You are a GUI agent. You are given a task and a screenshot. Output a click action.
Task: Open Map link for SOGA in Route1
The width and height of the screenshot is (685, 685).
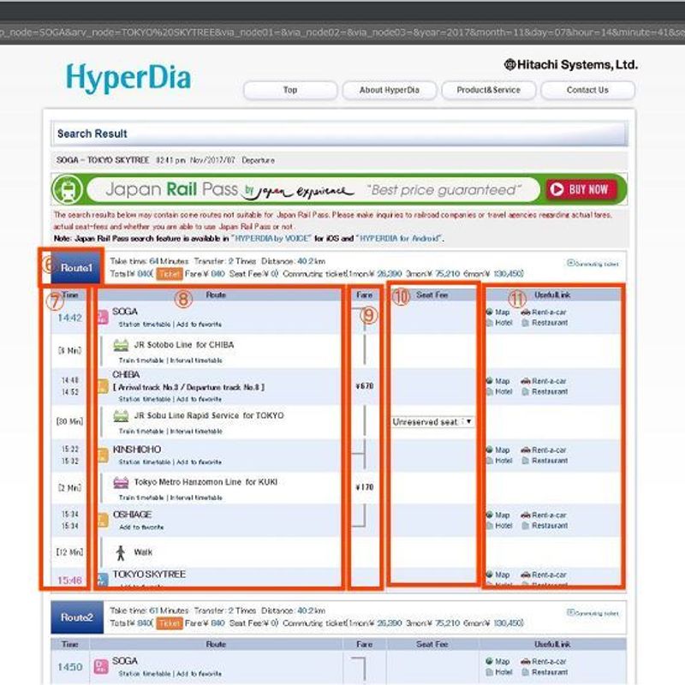(x=498, y=313)
